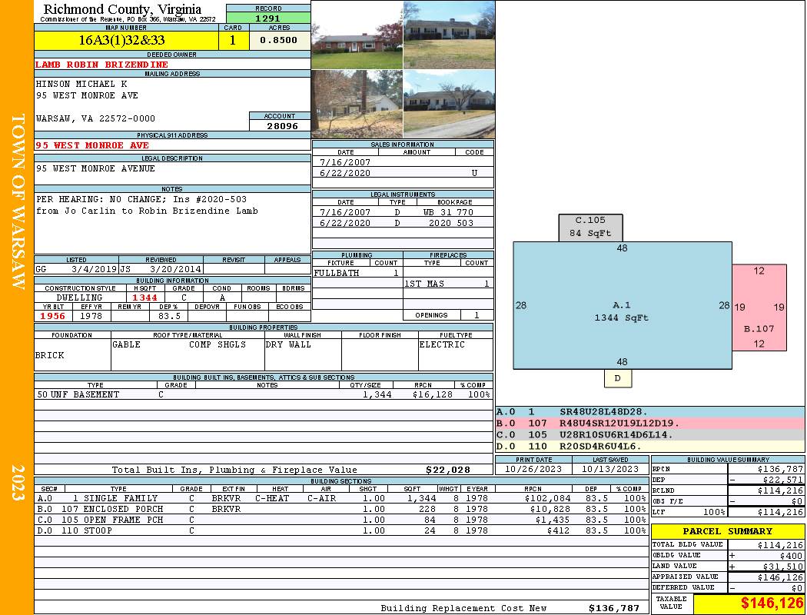Screen dimensions: 807x615
Task: Select the bottom-left house photo with trees
Action: tap(357, 104)
